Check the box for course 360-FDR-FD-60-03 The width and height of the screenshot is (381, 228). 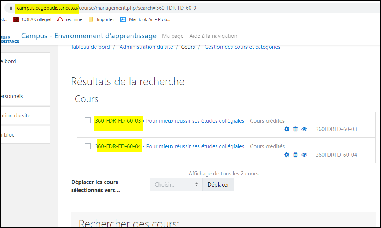point(88,120)
